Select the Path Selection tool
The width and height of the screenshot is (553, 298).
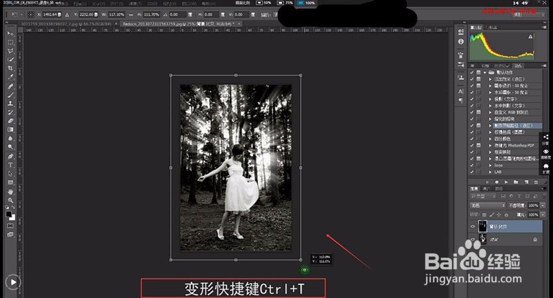click(10, 174)
